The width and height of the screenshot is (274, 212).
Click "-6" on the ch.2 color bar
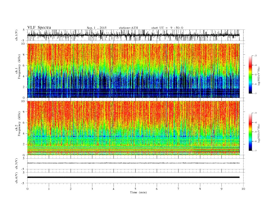pos(255,141)
